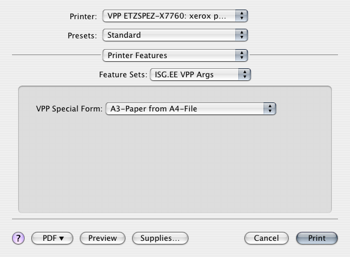Open the Printer Features pane selector

pos(175,55)
